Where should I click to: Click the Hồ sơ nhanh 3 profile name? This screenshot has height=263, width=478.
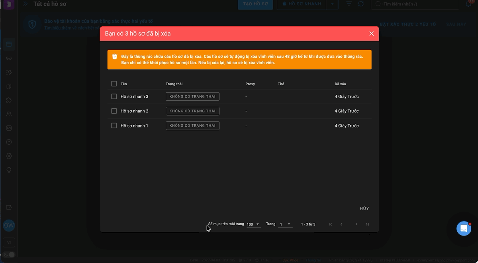pyautogui.click(x=134, y=96)
